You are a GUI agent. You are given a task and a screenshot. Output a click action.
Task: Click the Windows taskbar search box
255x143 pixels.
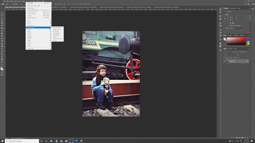point(22,141)
